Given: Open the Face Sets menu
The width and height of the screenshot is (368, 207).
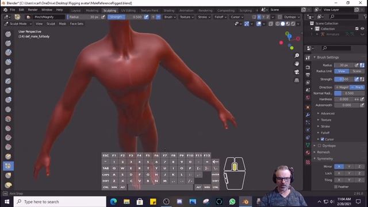Looking at the screenshot, I should point(76,24).
